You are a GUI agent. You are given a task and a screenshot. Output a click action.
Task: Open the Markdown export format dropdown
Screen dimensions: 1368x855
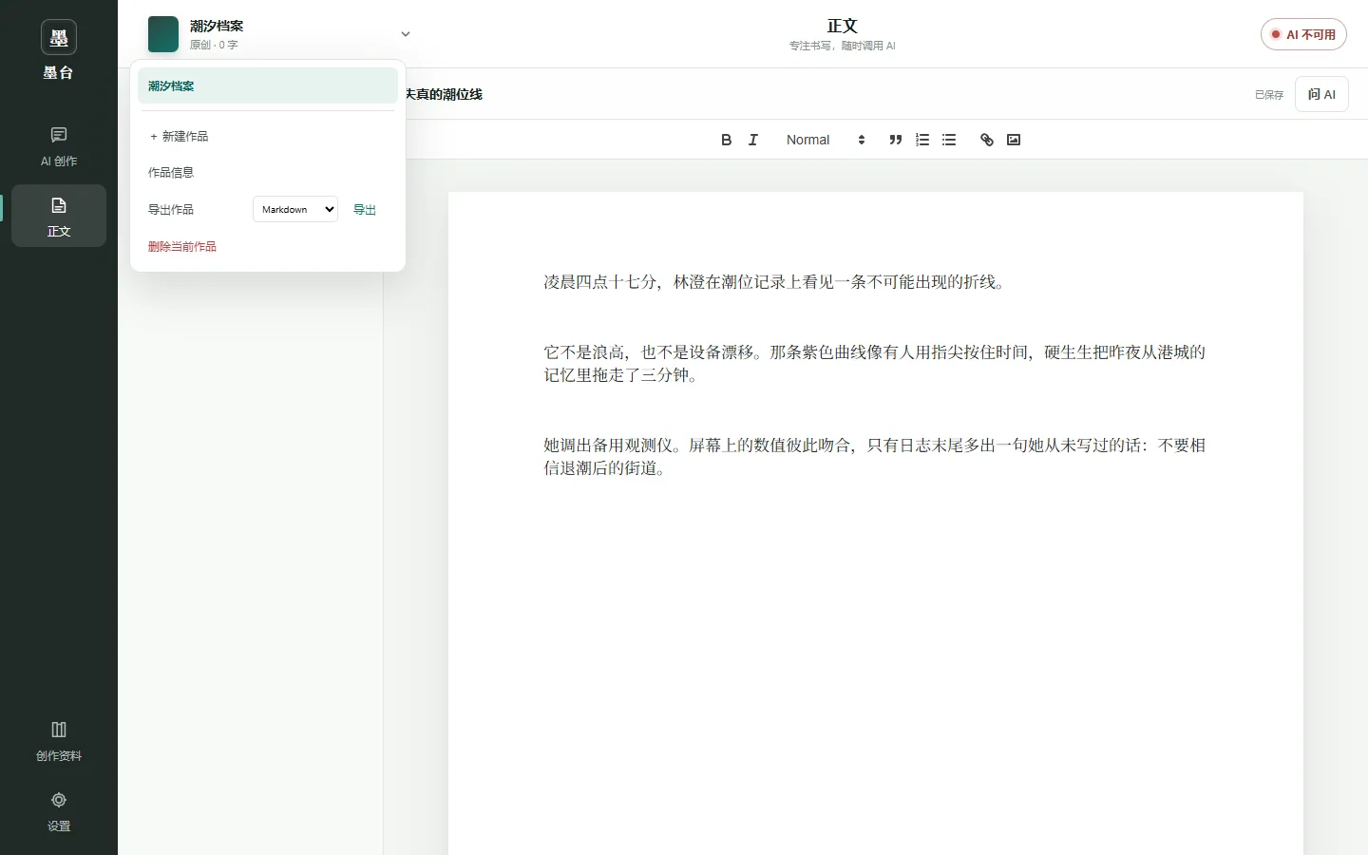click(x=295, y=209)
